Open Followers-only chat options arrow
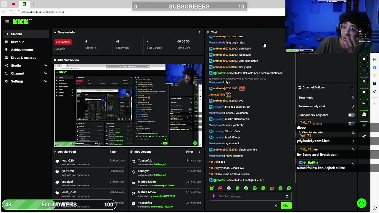 (353, 106)
